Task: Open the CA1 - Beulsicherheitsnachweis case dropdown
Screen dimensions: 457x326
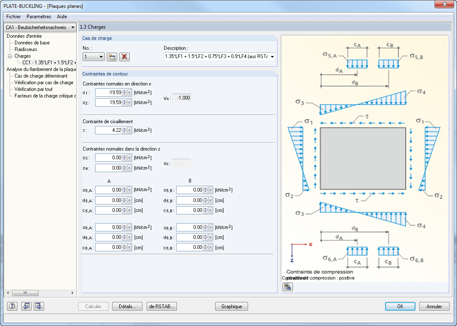Action: point(73,27)
